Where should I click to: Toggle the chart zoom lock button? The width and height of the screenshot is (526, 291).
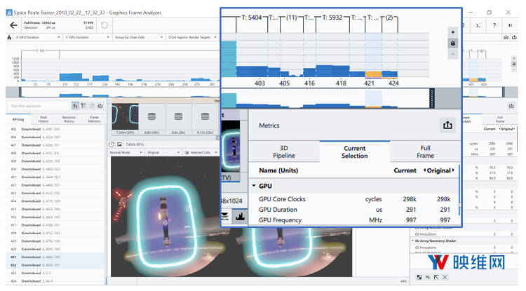452,43
